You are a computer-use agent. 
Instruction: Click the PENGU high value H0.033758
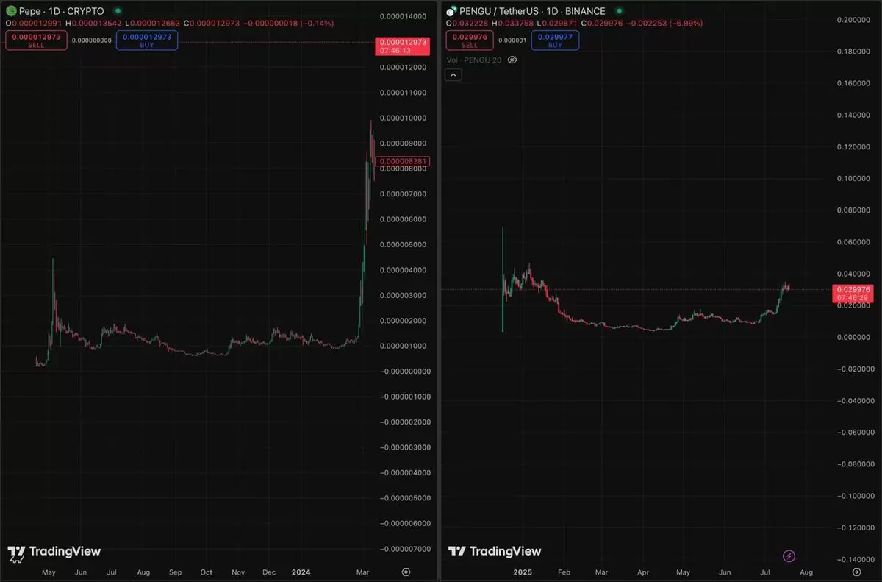coord(513,23)
